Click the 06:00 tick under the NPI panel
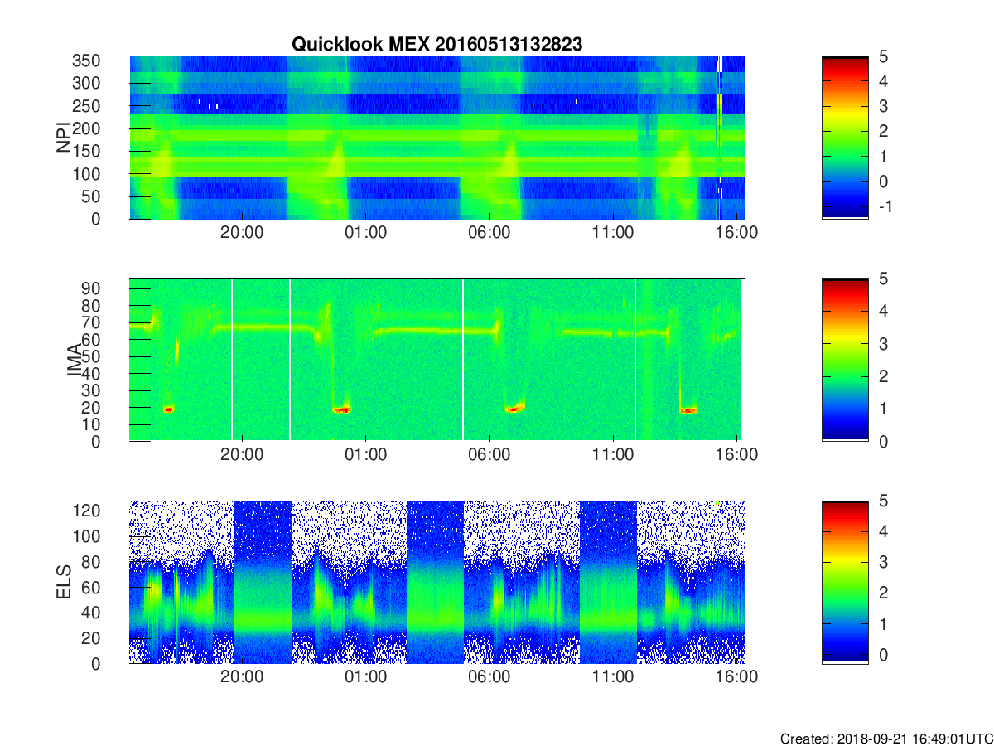 tap(489, 233)
